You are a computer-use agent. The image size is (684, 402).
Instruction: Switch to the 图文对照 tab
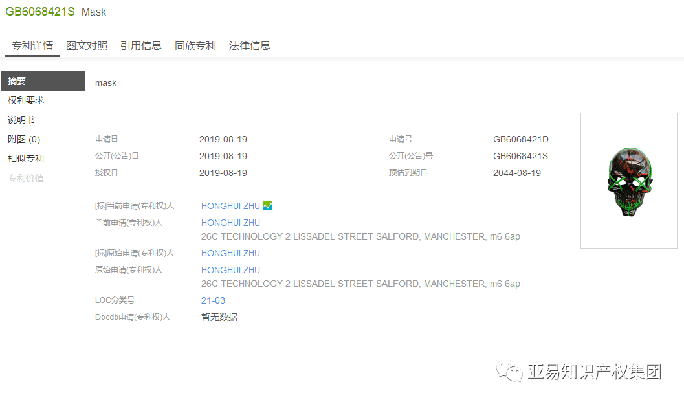(x=87, y=46)
